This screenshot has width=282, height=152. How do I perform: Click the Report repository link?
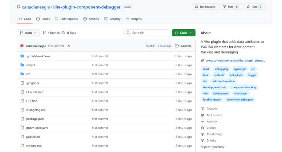213,147
